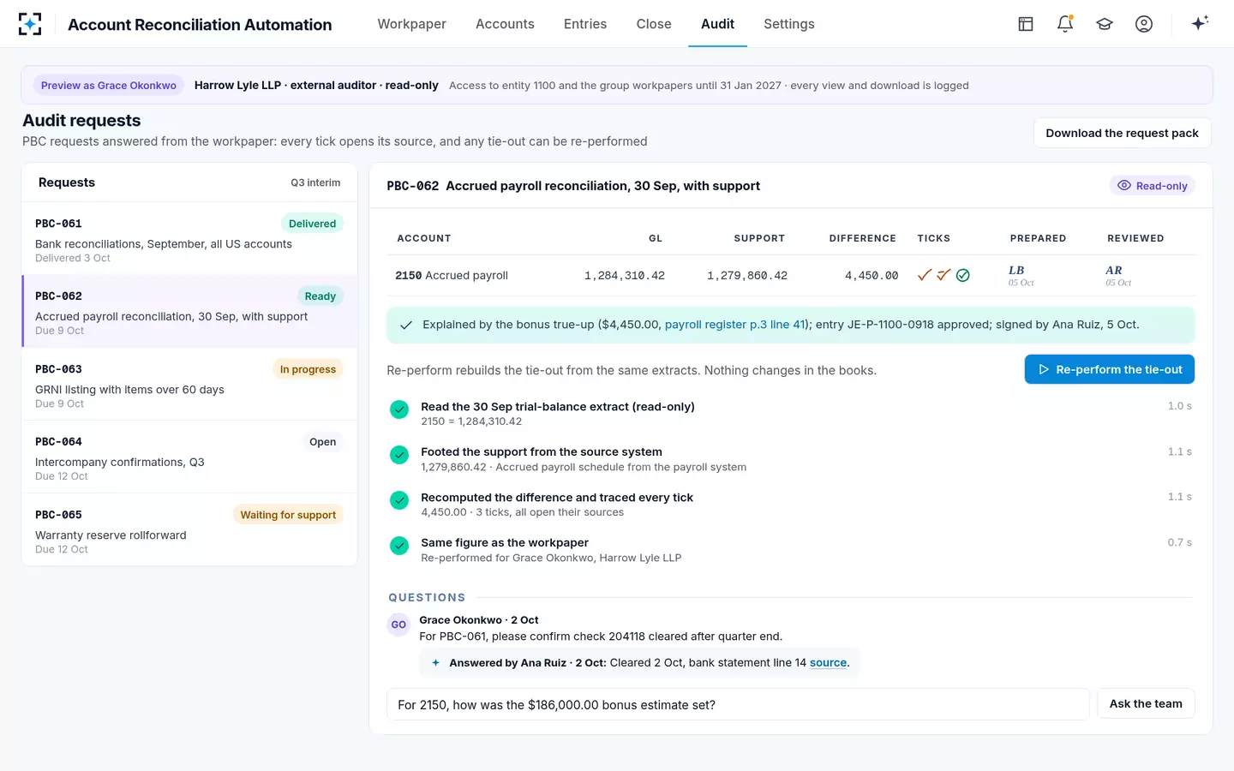Click the green check on 'Read the 30 Sep trial-balance extract'
The image size is (1234, 771).
(399, 409)
